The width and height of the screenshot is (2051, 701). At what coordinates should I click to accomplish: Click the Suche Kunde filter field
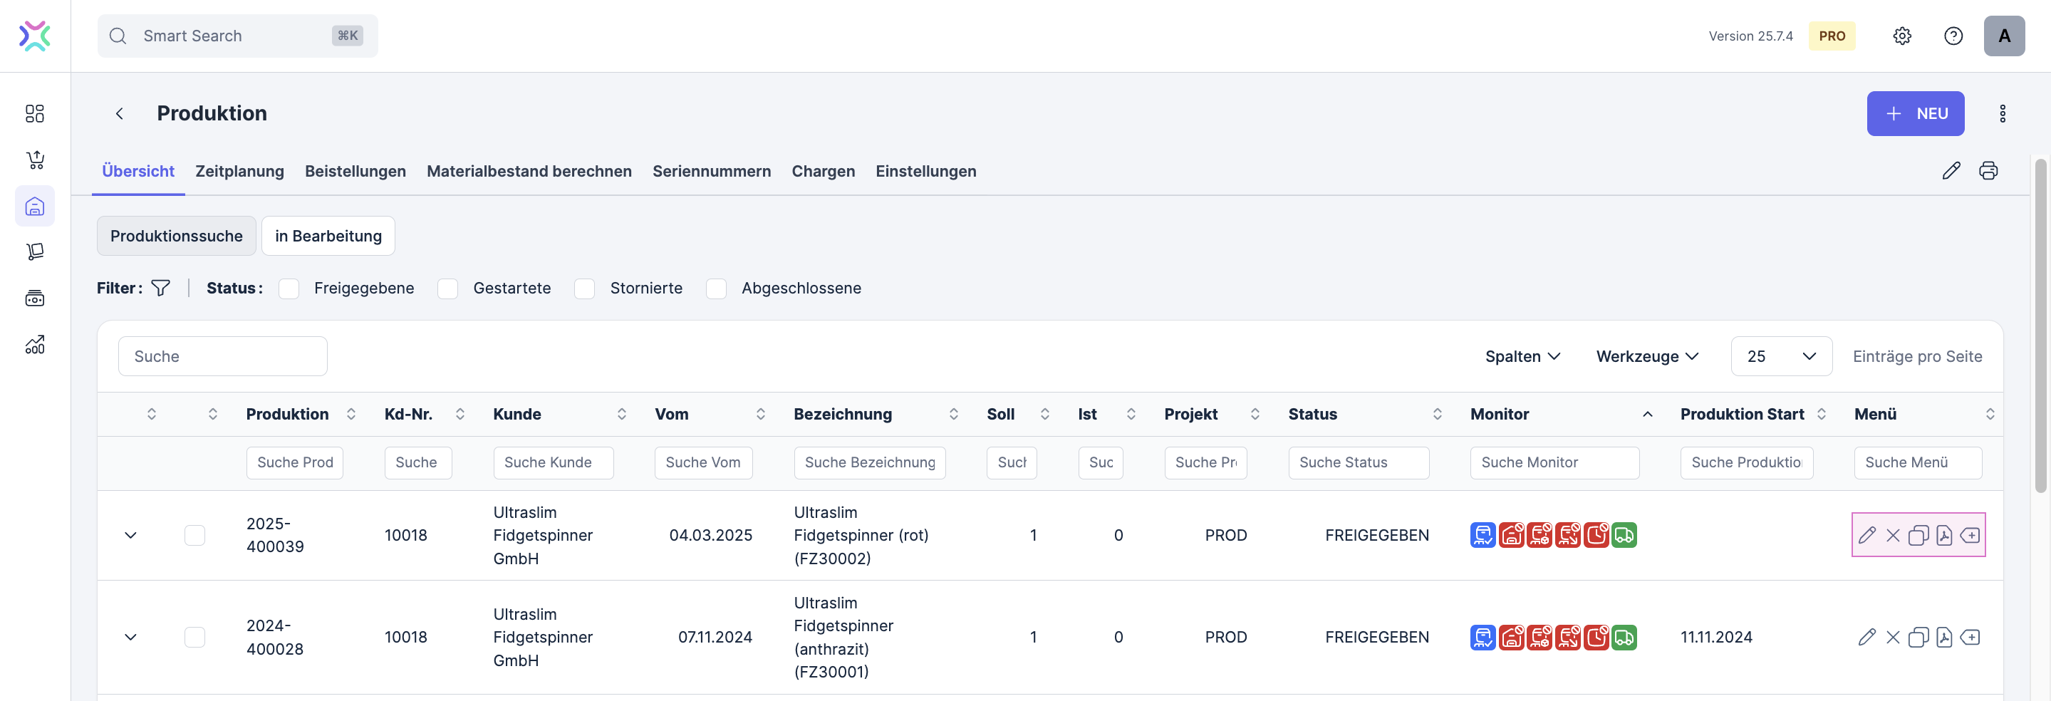(x=553, y=462)
